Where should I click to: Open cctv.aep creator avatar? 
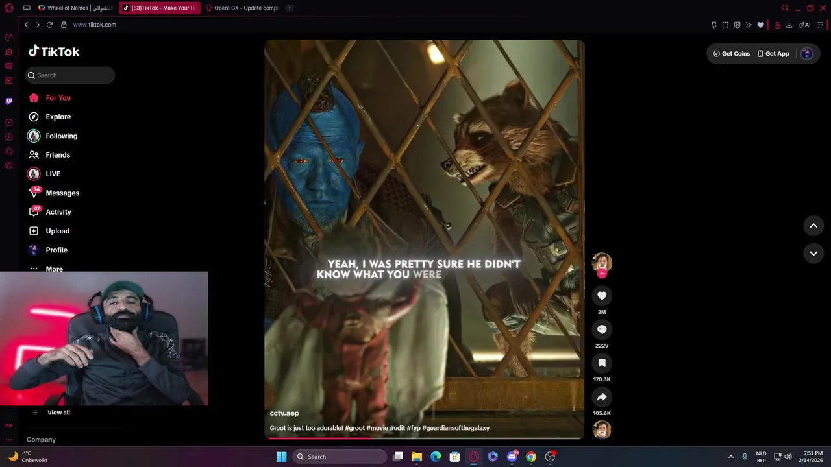pyautogui.click(x=602, y=262)
